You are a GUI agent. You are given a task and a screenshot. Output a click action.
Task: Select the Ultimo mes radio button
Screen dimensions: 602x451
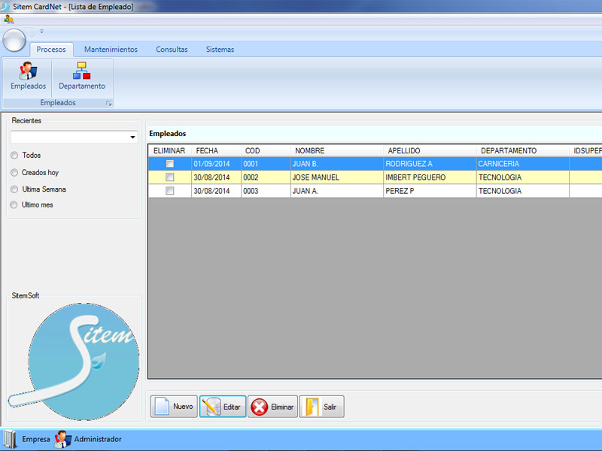pos(14,204)
